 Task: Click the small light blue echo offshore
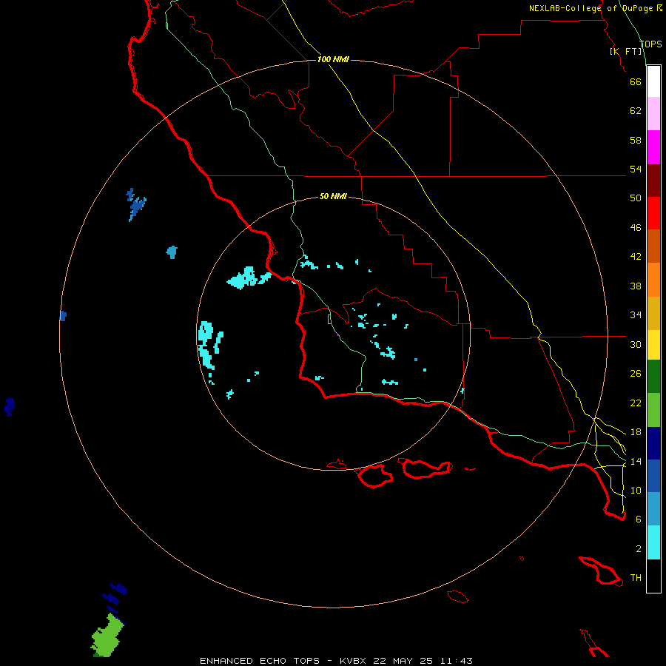(x=172, y=252)
